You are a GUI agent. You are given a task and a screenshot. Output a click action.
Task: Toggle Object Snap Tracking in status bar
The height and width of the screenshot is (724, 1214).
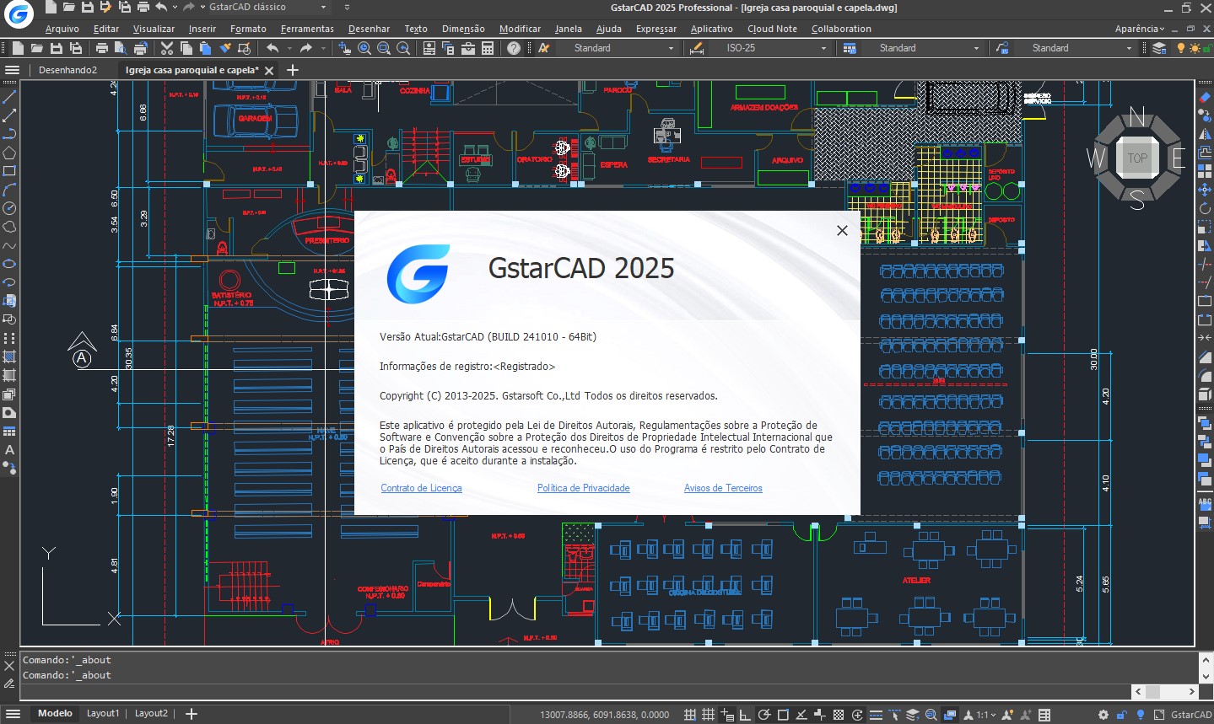pyautogui.click(x=801, y=715)
